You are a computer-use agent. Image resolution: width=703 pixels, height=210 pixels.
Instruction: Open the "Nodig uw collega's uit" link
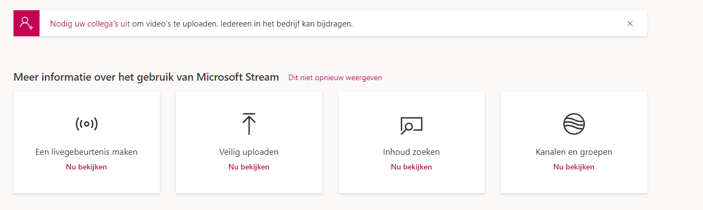click(90, 24)
